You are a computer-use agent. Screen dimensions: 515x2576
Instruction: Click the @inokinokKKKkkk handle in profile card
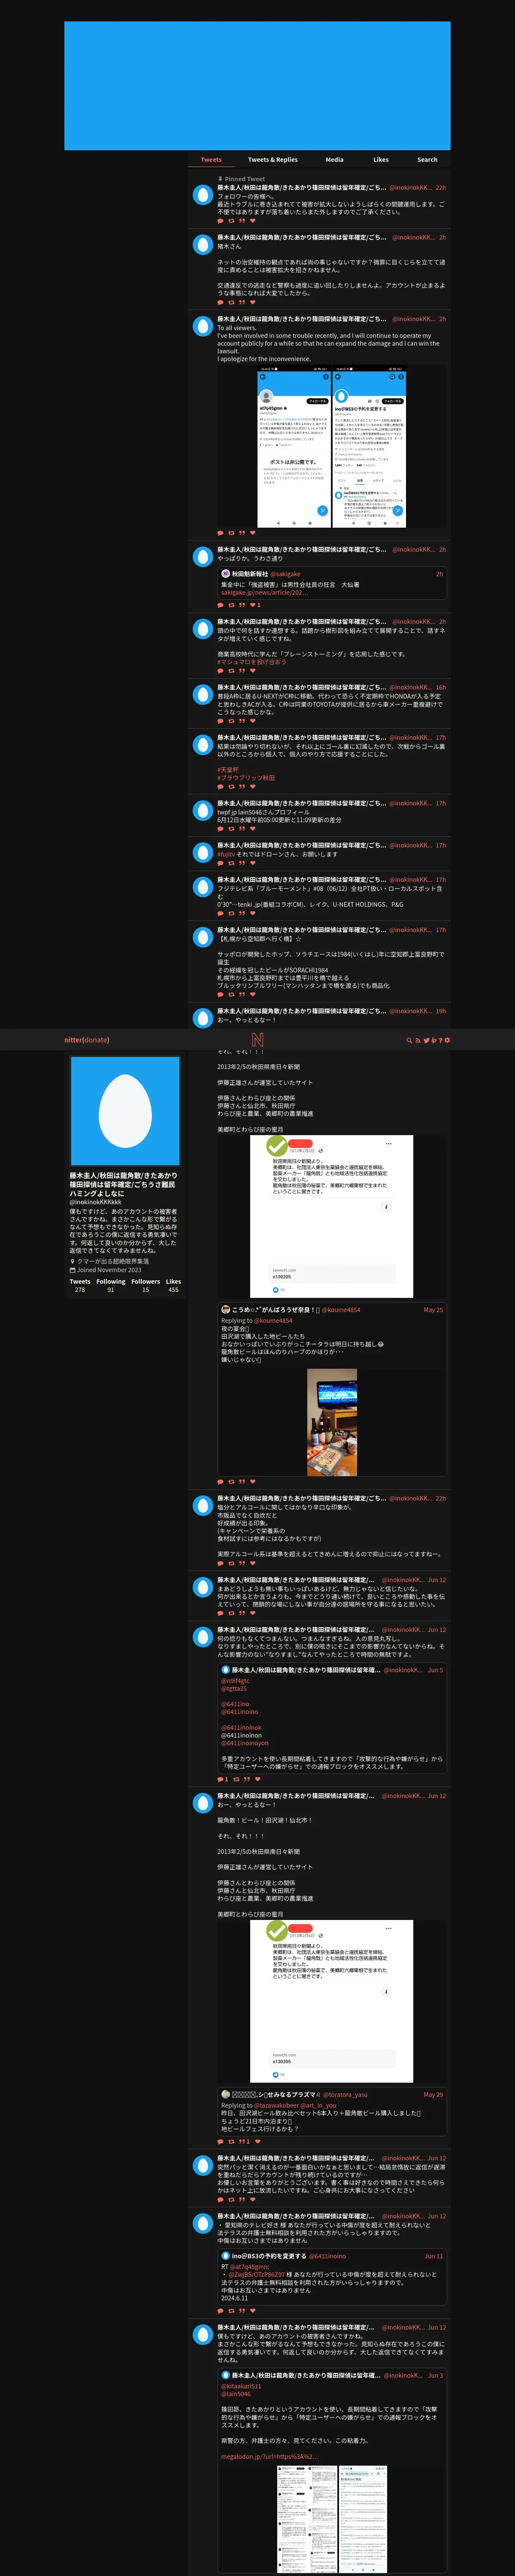(x=95, y=1202)
